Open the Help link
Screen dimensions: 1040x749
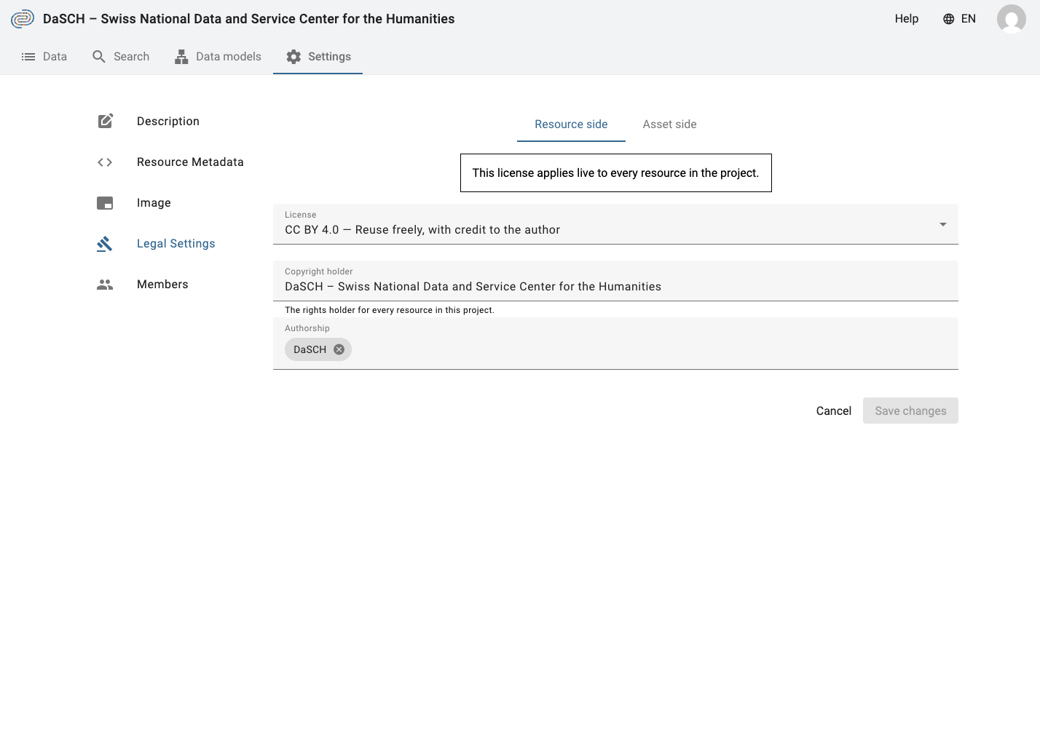click(906, 19)
